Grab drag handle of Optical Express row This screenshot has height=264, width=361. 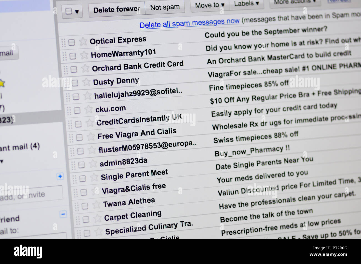click(x=63, y=43)
